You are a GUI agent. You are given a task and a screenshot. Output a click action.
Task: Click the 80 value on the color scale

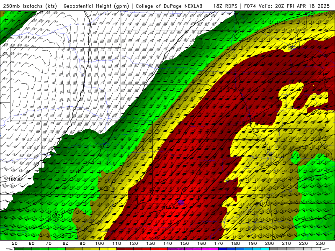[x=66, y=243]
